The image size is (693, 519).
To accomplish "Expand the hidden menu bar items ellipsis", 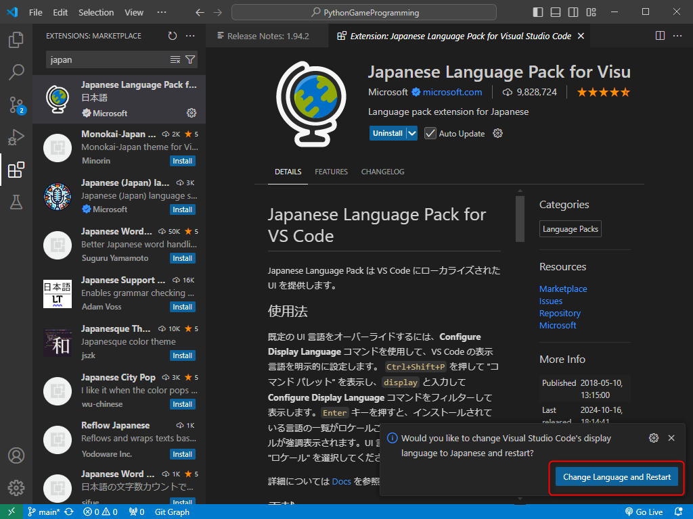I will (x=161, y=12).
